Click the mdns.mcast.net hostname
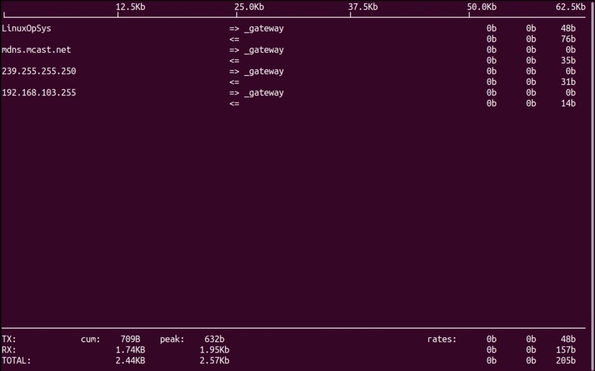Image resolution: width=595 pixels, height=371 pixels. [x=36, y=49]
